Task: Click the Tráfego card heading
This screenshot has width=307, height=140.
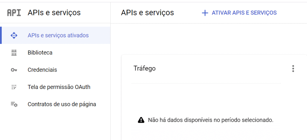Action: (x=145, y=68)
